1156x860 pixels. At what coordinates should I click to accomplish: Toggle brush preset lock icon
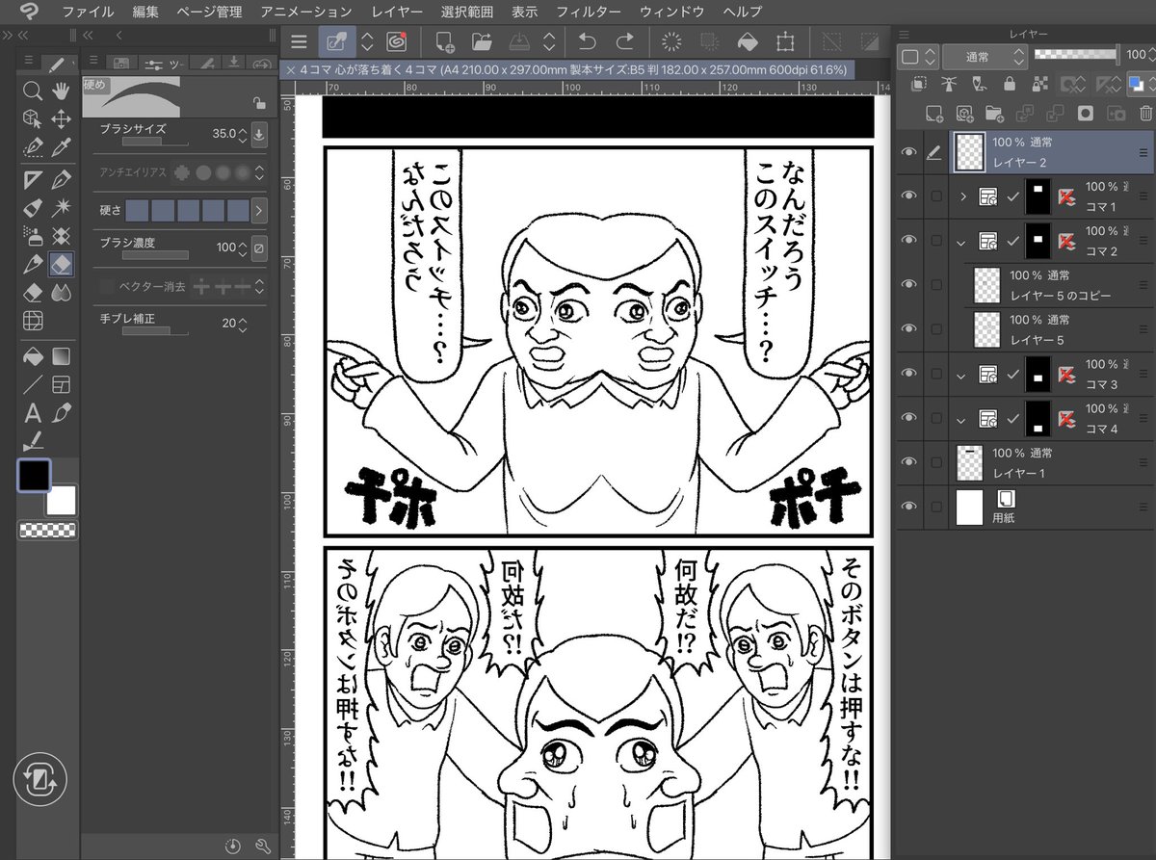coord(258,103)
